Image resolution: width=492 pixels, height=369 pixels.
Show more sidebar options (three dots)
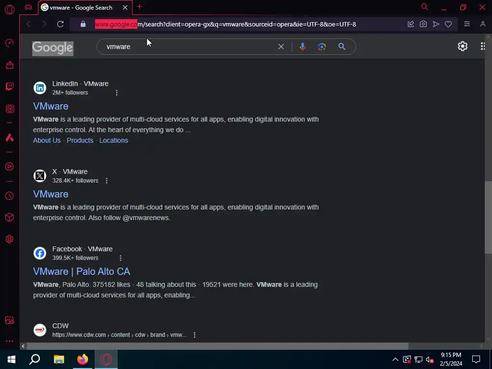(x=10, y=341)
